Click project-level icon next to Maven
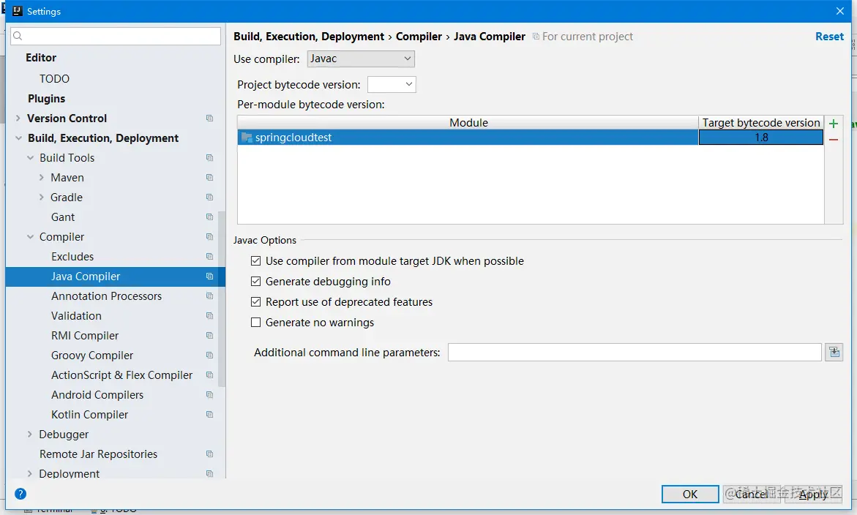The height and width of the screenshot is (515, 857). pos(209,178)
